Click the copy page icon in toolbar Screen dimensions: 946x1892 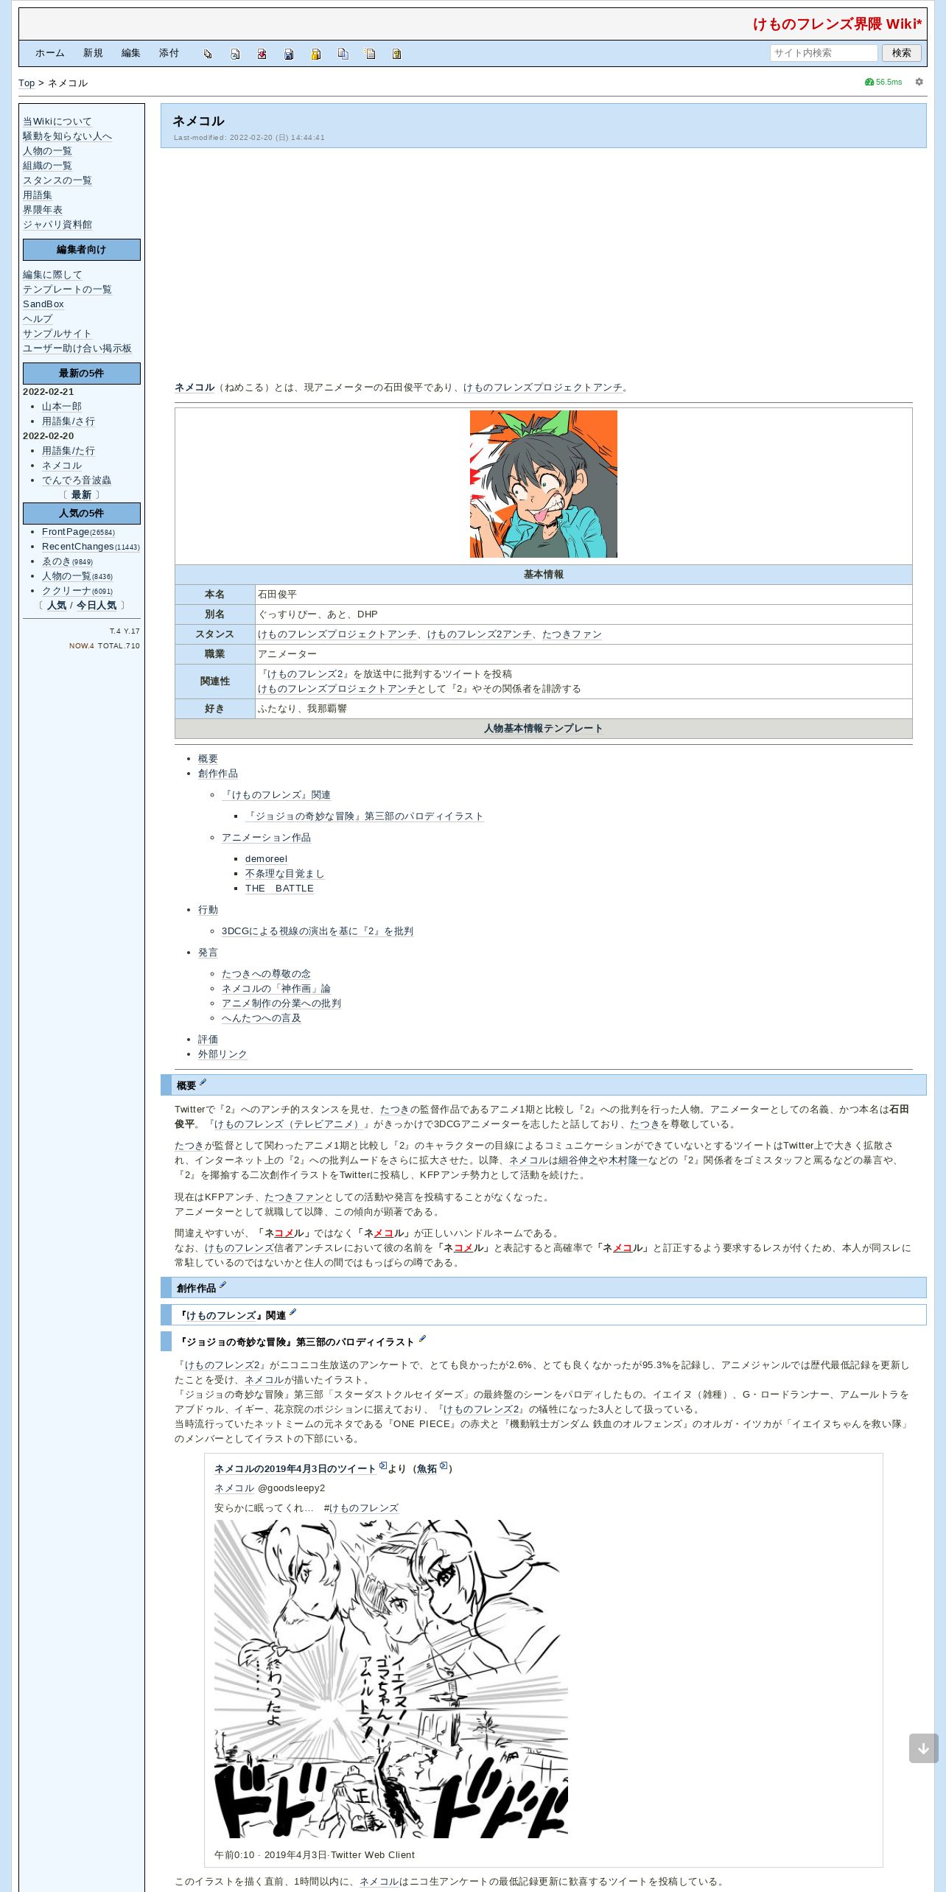(x=343, y=54)
